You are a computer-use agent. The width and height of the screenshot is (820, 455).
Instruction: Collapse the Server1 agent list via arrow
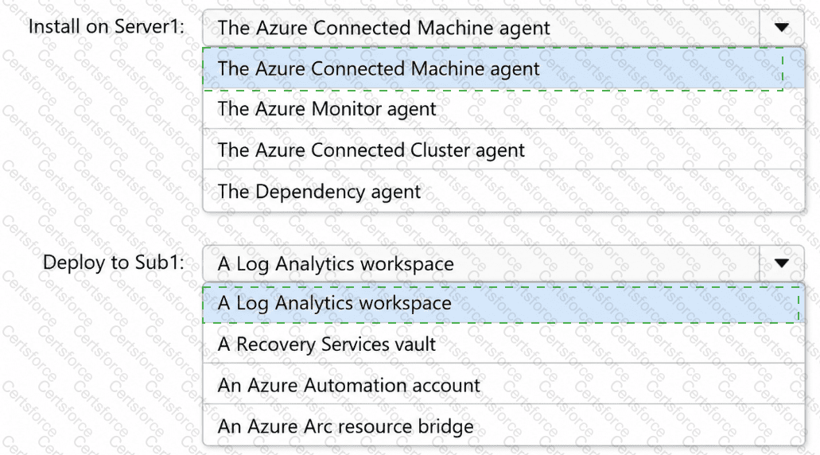click(x=781, y=28)
